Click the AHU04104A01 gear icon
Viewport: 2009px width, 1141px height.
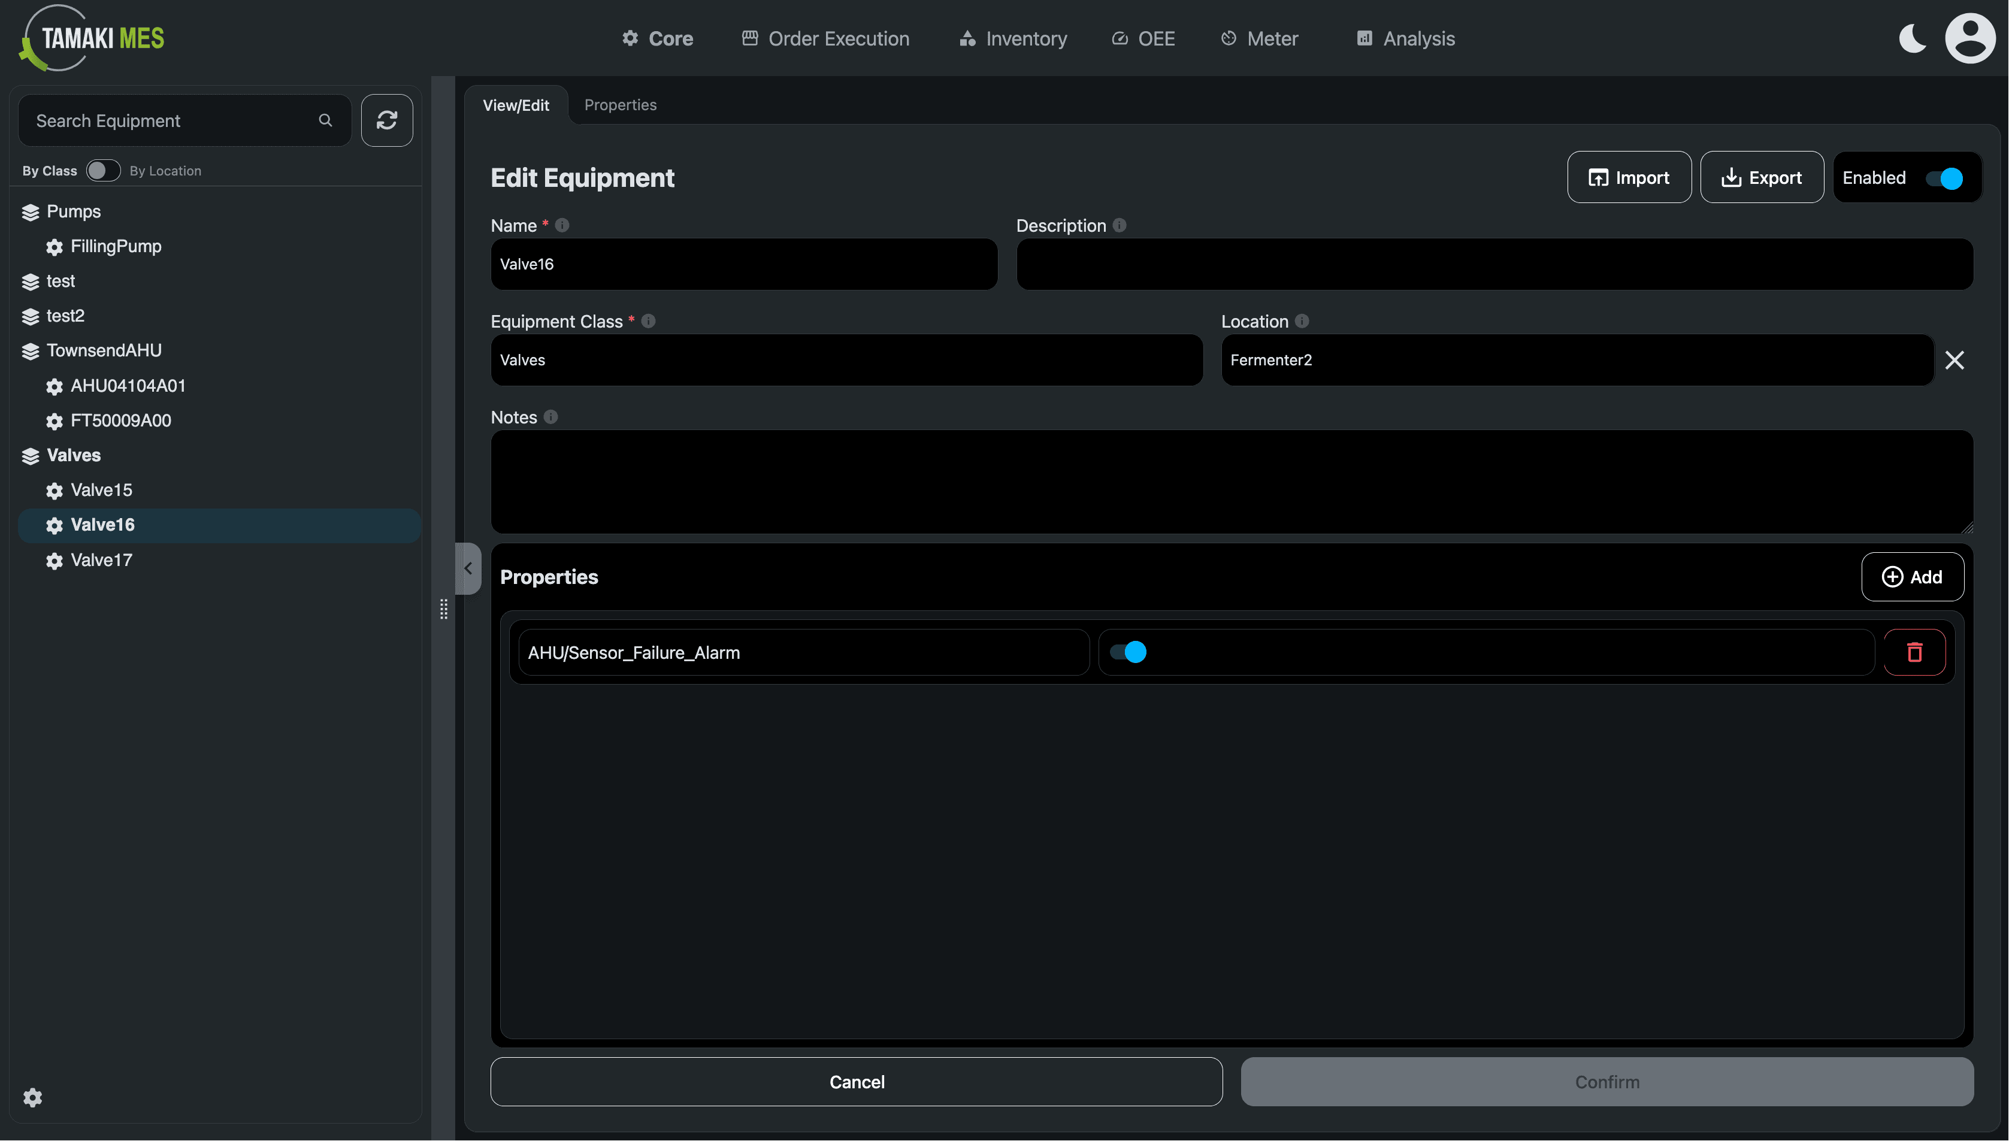(54, 386)
